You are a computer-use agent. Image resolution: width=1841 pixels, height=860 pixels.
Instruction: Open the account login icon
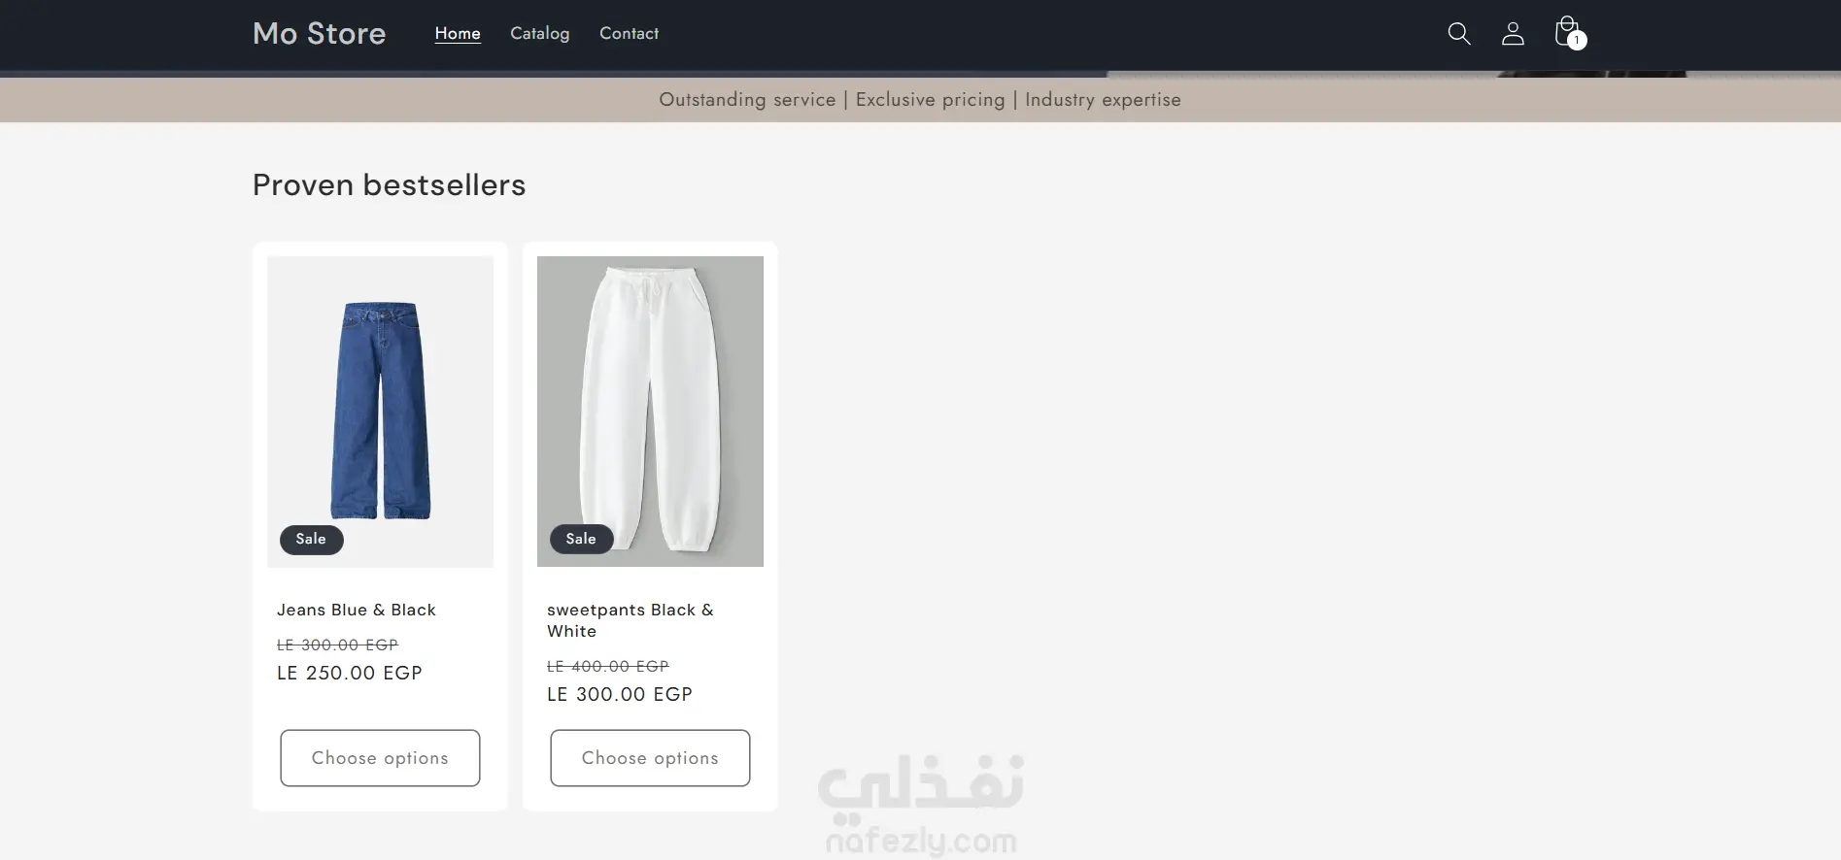1513,33
